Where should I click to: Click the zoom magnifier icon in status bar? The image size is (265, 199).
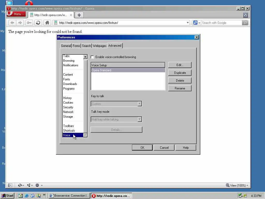point(228,185)
